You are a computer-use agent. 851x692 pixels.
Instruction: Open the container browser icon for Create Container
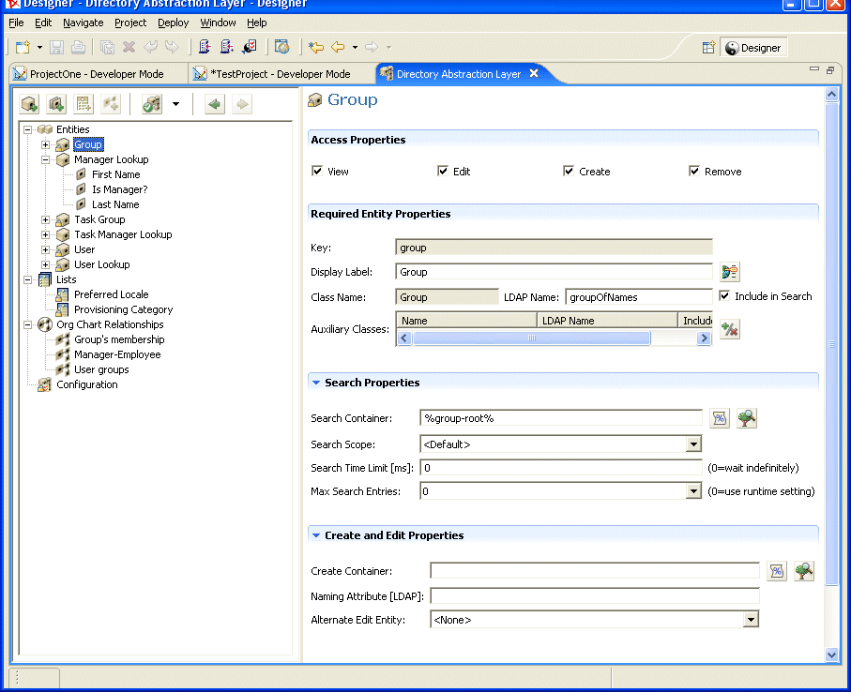[x=804, y=570]
